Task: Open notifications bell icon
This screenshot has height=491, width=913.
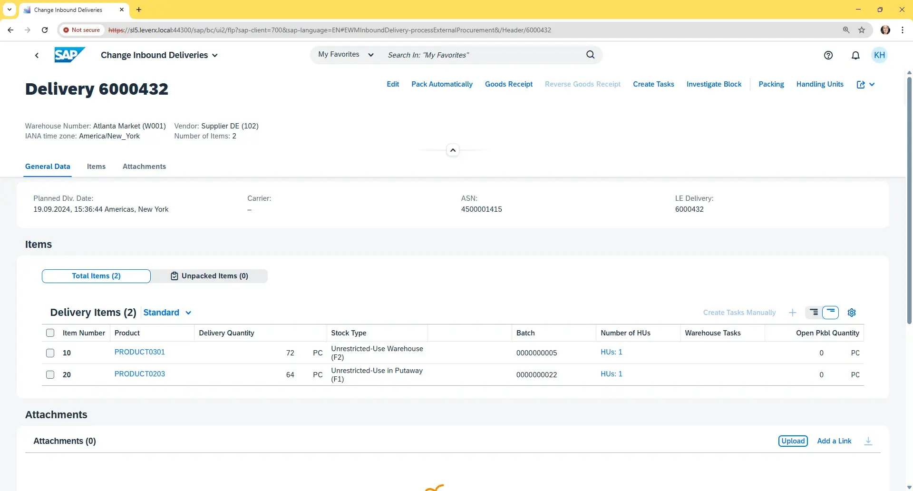Action: point(855,55)
